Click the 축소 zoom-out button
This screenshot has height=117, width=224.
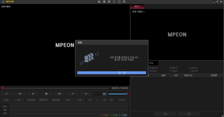pos(19,100)
